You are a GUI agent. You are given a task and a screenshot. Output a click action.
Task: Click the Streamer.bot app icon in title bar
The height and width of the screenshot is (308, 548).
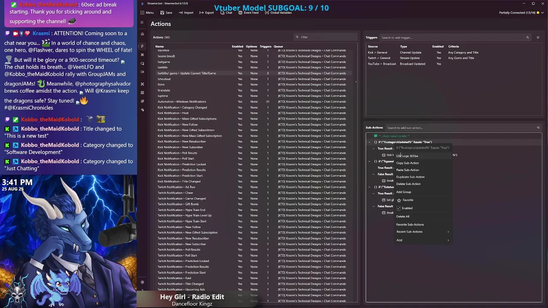coord(143,3)
